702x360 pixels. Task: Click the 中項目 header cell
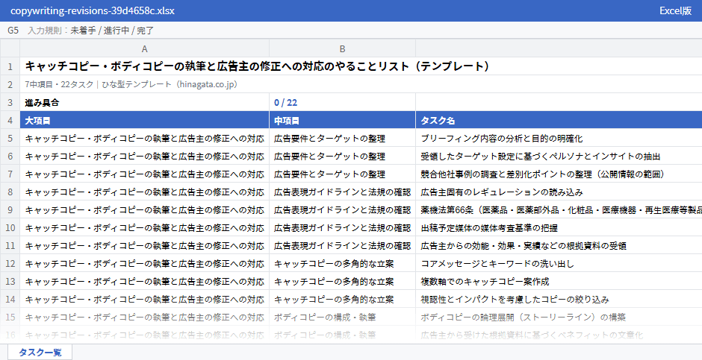coord(343,121)
